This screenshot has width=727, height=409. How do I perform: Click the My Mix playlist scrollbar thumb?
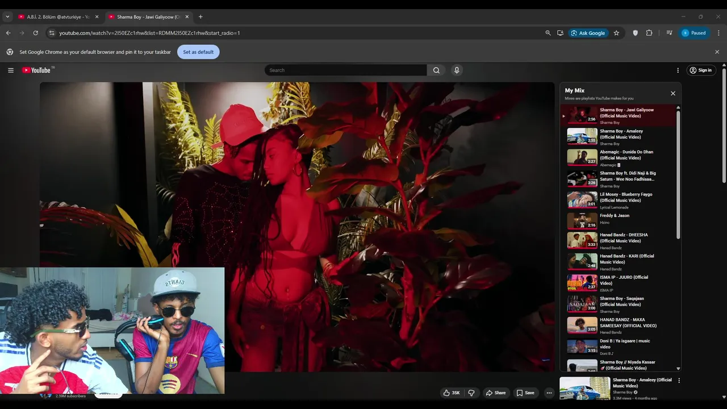pyautogui.click(x=678, y=174)
